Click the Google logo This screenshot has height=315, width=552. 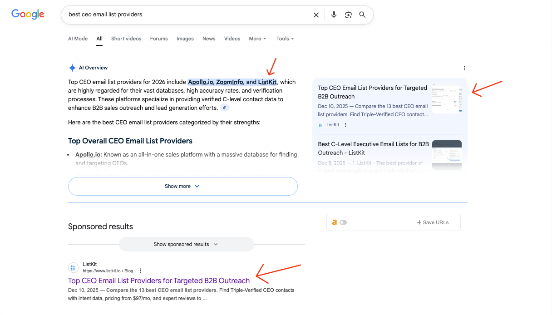click(x=27, y=14)
